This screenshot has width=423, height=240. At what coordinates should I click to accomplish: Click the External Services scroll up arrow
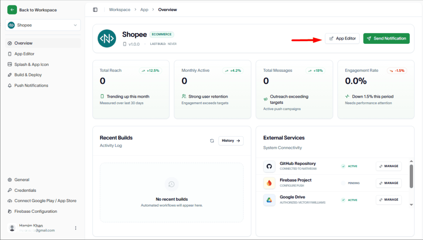tap(411, 161)
